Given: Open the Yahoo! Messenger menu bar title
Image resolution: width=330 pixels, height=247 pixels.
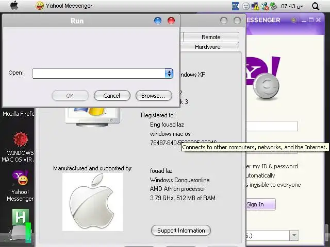Looking at the screenshot, I should coord(69,6).
